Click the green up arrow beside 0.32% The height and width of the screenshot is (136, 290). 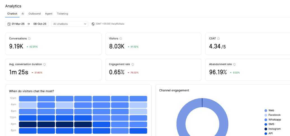(x=231, y=73)
